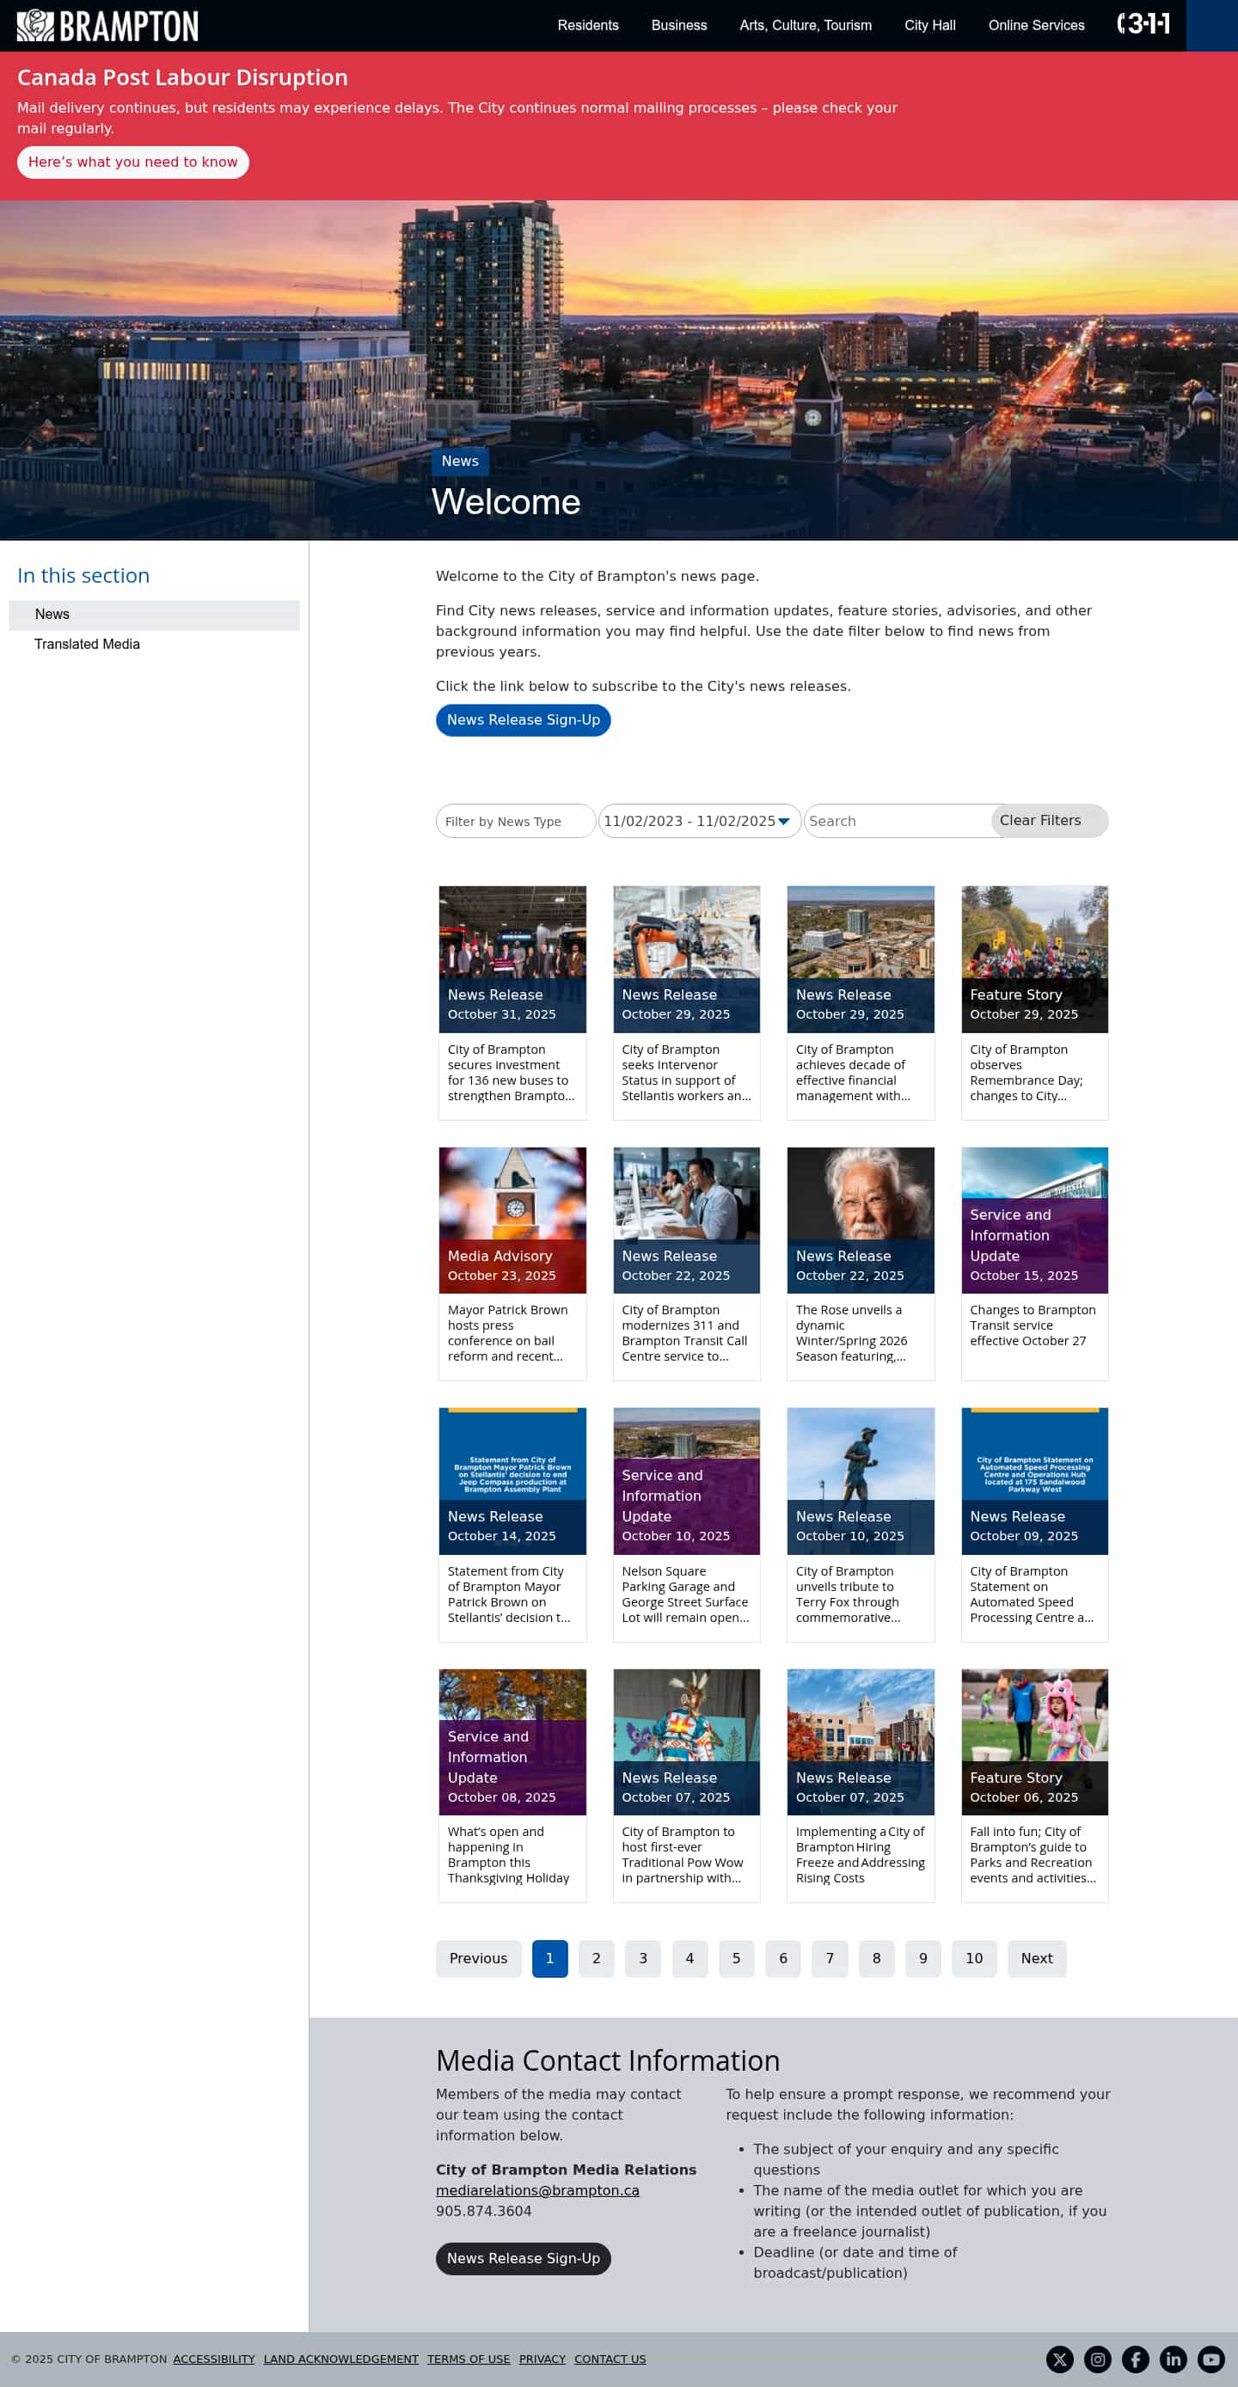Click the Previous pagination button
Viewport: 1238px width, 2387px height.
(478, 1959)
